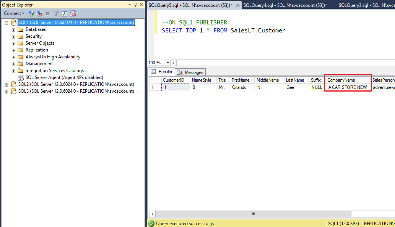Expand AlwaysOn High Availability node
This screenshot has width=395, height=227.
tap(14, 57)
